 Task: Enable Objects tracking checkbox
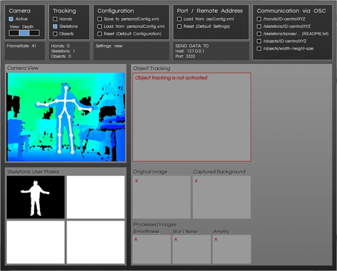[x=55, y=34]
